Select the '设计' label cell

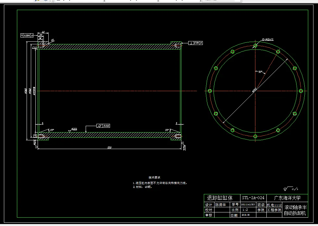point(209,205)
